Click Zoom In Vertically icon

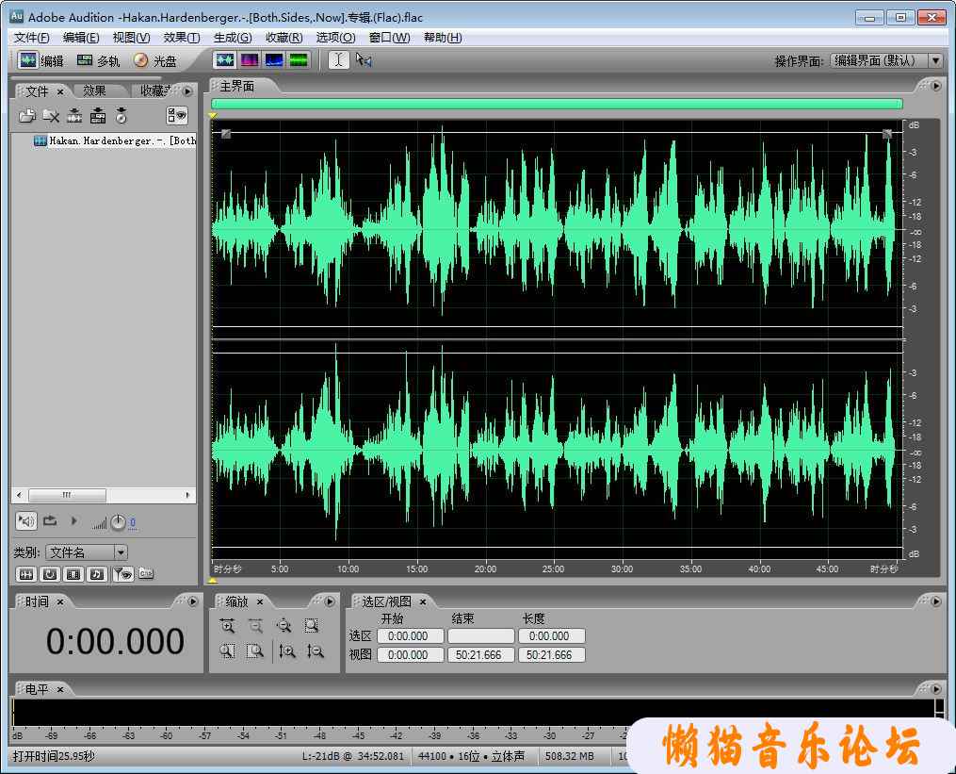click(287, 651)
